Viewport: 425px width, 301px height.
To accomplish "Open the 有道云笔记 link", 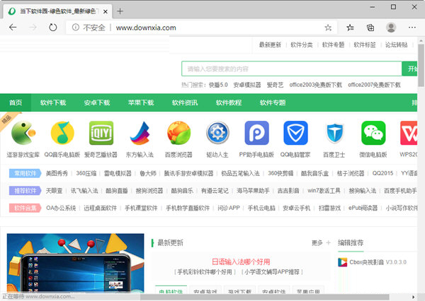I will (x=215, y=191).
